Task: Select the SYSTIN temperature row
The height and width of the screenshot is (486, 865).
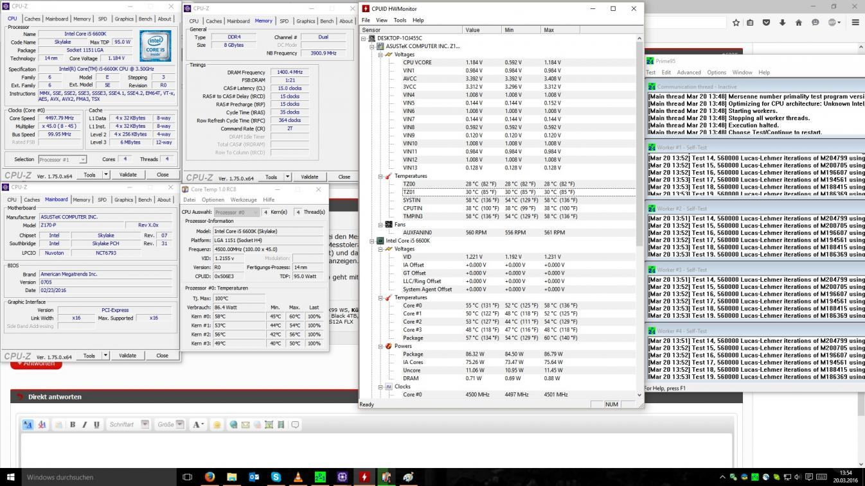Action: coord(497,200)
